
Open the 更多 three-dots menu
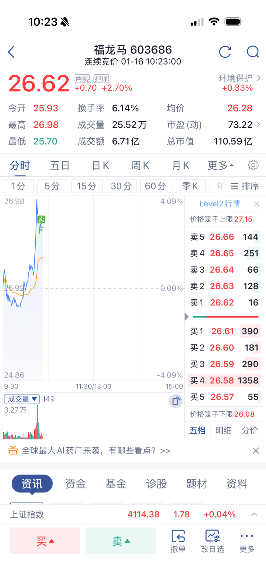pyautogui.click(x=247, y=541)
